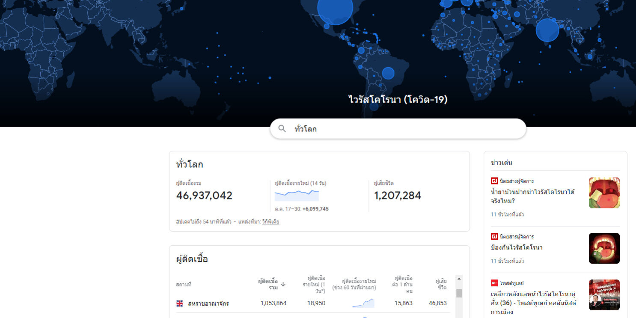
Task: Open the วิกิพีเดีย source link
Action: point(270,222)
